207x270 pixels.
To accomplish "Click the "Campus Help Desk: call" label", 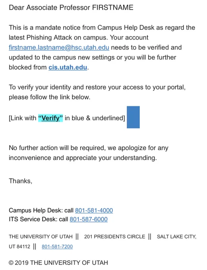I will (x=41, y=210).
